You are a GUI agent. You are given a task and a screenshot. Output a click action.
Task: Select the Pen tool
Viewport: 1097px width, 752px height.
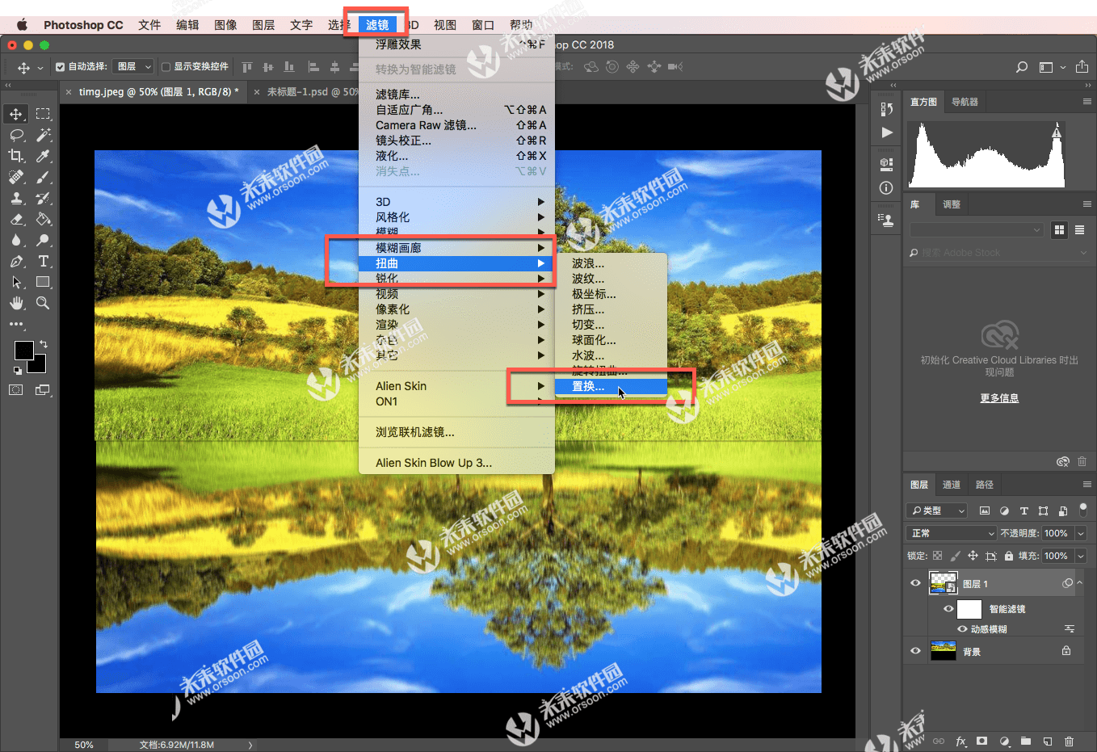[x=16, y=261]
